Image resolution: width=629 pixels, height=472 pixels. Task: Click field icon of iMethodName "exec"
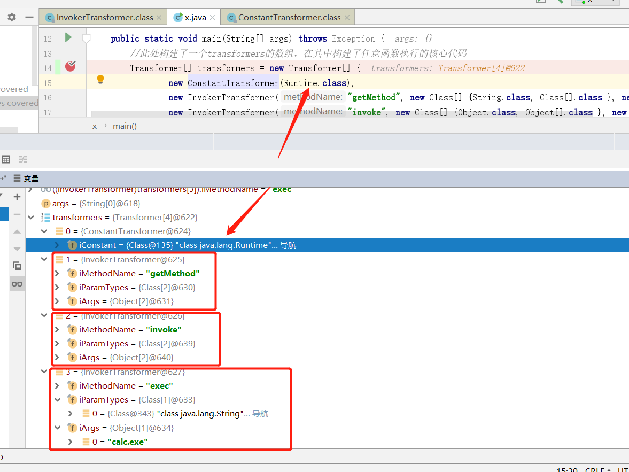click(72, 386)
